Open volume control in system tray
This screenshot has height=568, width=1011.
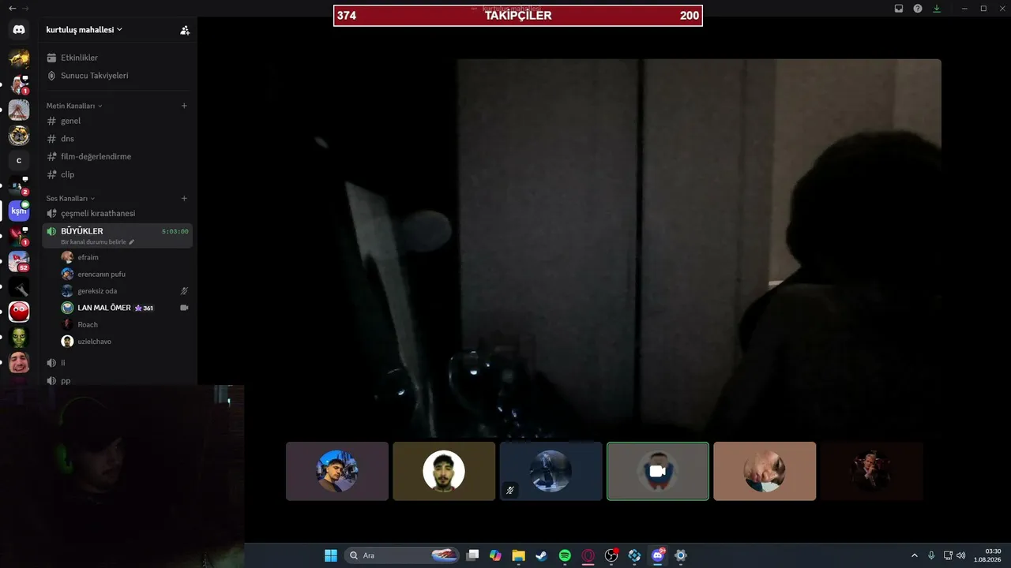tap(961, 555)
